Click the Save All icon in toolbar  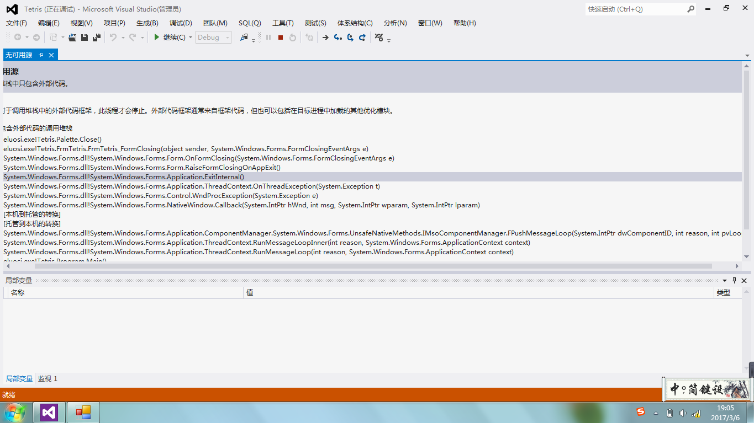coord(96,38)
